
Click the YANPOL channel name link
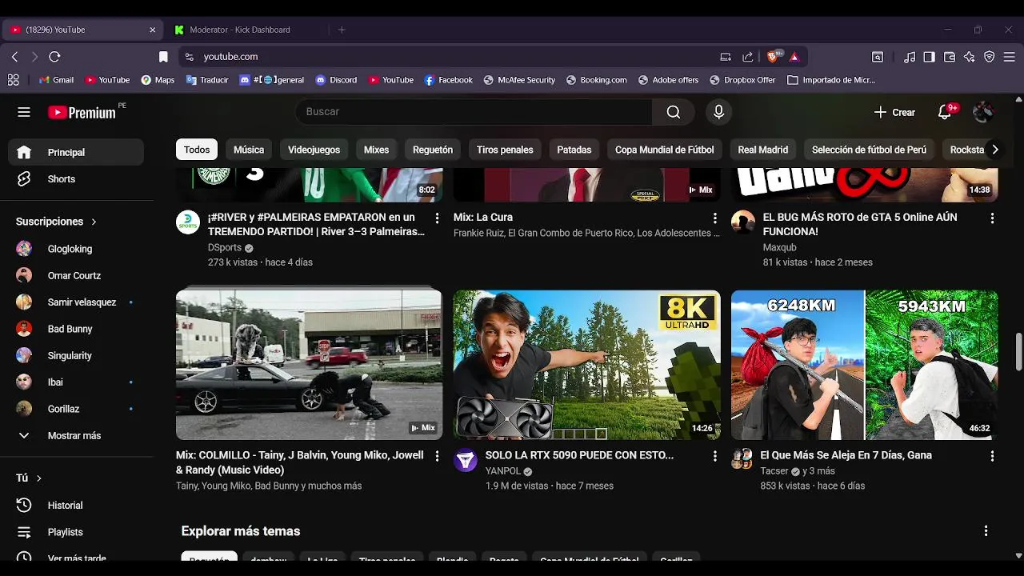click(x=503, y=471)
